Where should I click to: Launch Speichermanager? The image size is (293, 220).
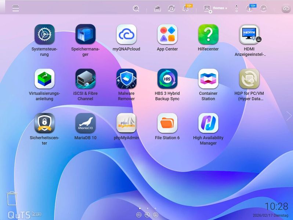click(86, 34)
